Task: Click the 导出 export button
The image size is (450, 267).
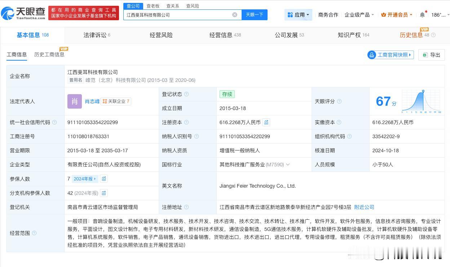Action: point(432,55)
